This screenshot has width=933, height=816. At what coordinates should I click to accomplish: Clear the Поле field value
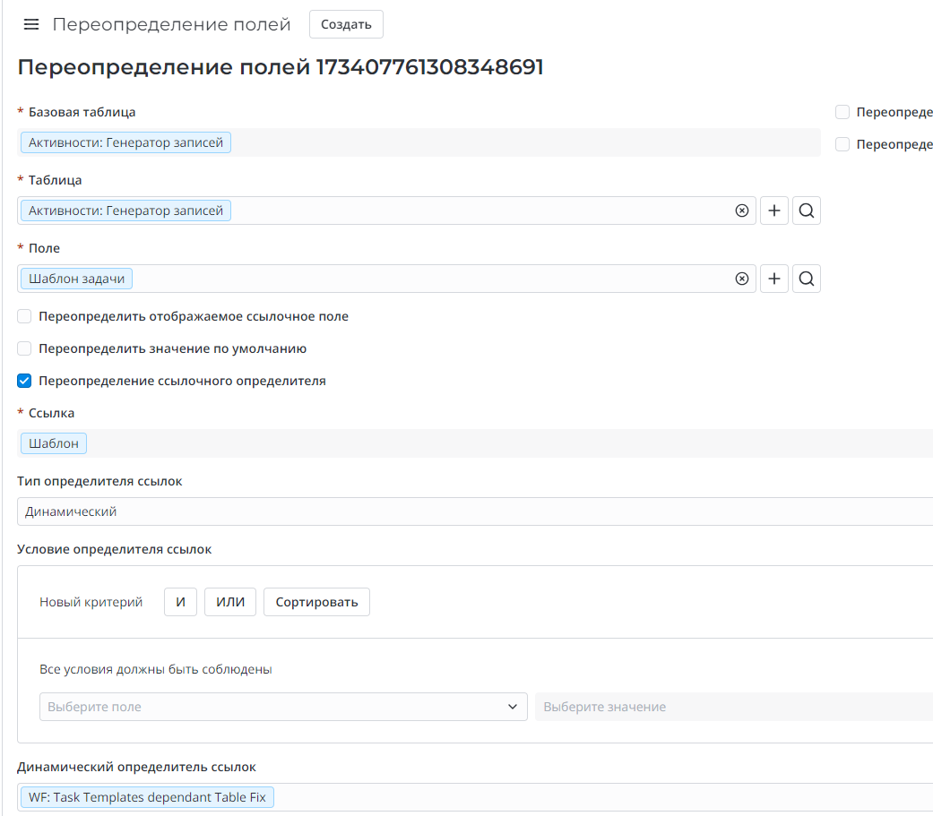tap(741, 279)
